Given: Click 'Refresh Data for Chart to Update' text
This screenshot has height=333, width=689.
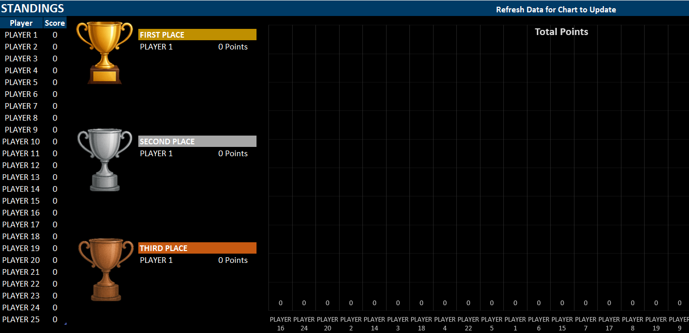Looking at the screenshot, I should (x=556, y=9).
